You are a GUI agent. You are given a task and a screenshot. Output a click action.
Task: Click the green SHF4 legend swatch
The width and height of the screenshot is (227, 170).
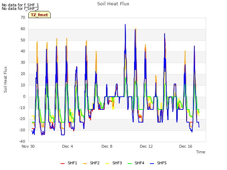click(129, 163)
